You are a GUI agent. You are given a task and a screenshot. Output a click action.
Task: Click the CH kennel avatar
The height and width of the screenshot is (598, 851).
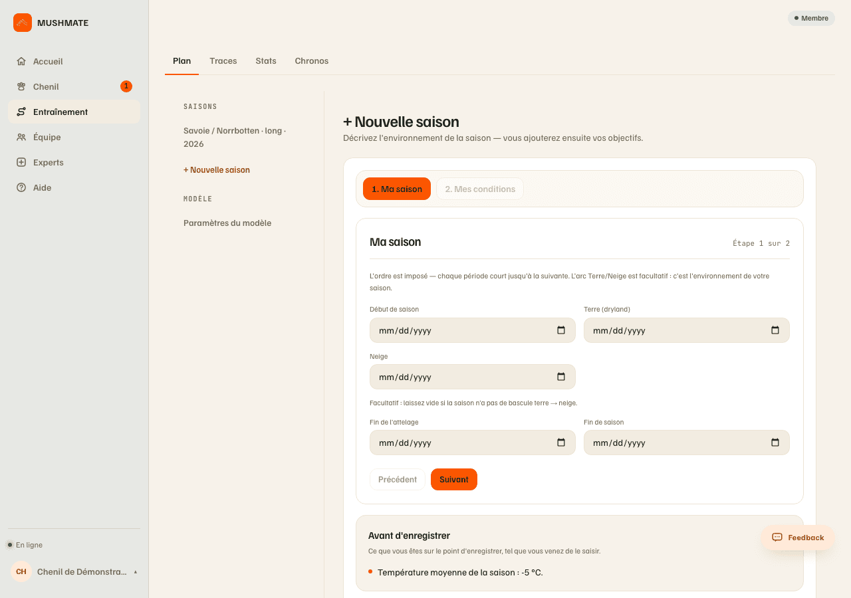pyautogui.click(x=21, y=571)
